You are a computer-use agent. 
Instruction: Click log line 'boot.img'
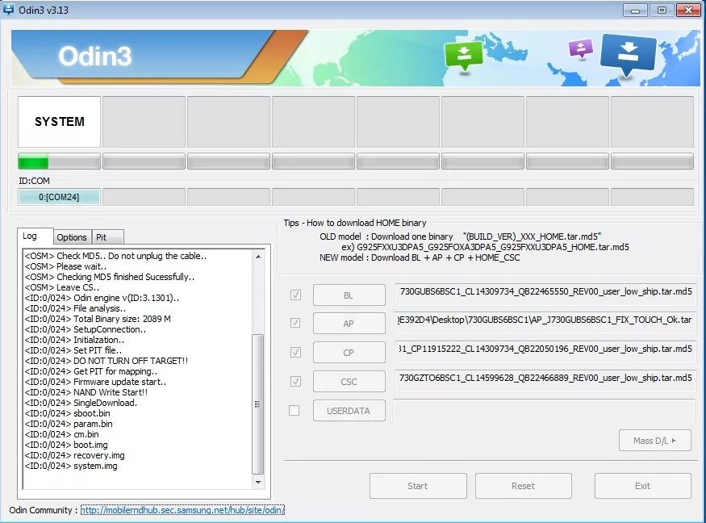coord(65,445)
